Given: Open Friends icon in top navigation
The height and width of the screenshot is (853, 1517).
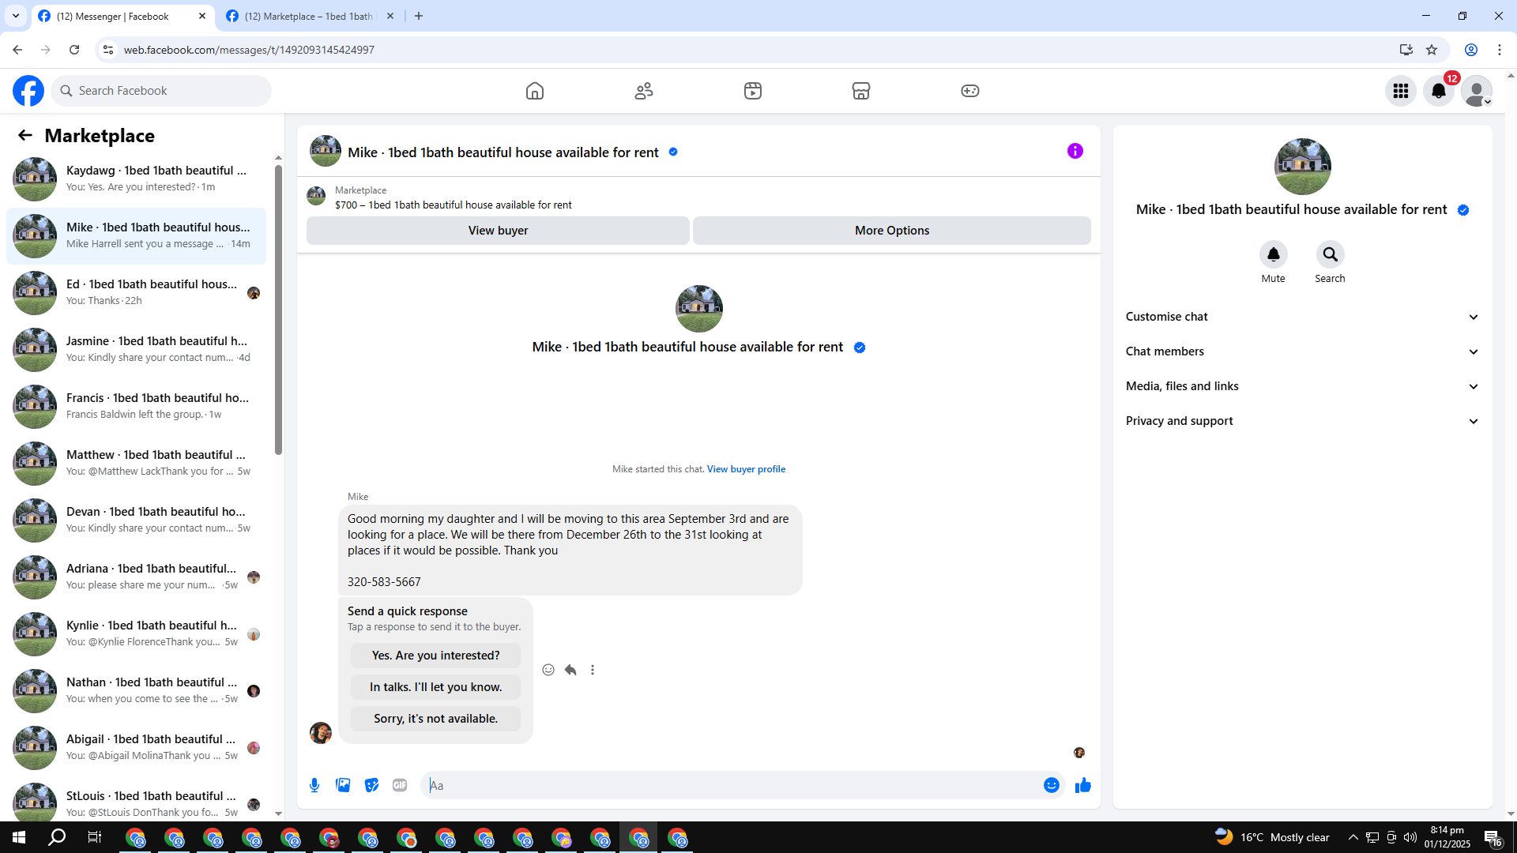Looking at the screenshot, I should point(644,91).
